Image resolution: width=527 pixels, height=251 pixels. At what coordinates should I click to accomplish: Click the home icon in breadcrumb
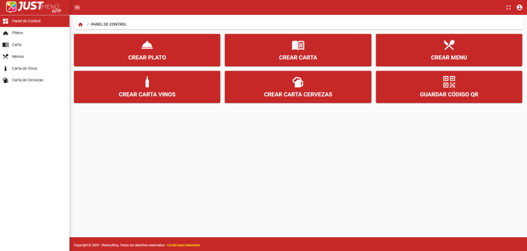click(81, 24)
